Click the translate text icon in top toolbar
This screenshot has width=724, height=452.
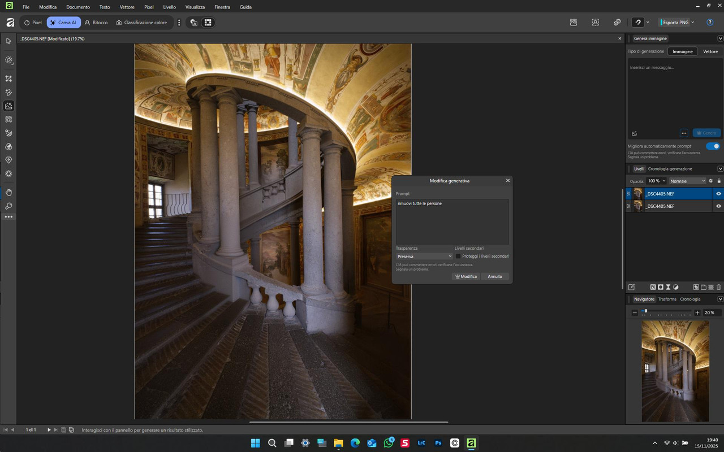point(194,23)
